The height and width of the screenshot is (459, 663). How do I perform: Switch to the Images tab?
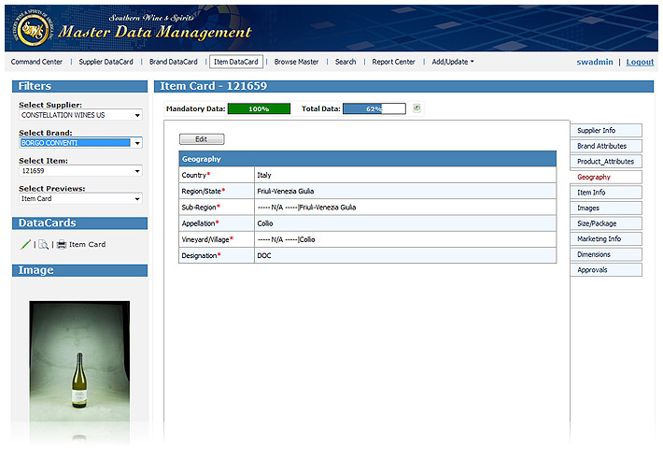click(x=606, y=208)
